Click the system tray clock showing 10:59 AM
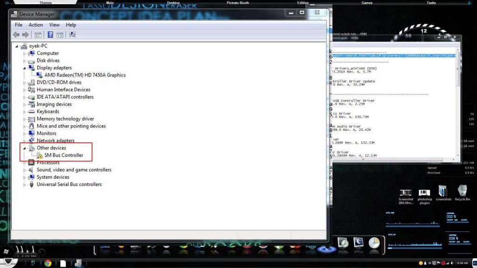This screenshot has height=268, width=477. [462, 263]
